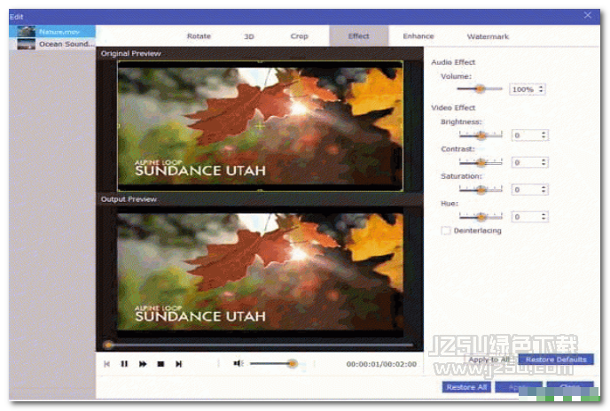610x411 pixels.
Task: Click the Brightness value stepper arrows
Action: 544,135
